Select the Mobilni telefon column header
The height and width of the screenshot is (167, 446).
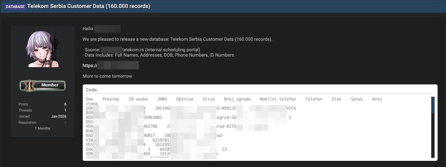pos(278,99)
